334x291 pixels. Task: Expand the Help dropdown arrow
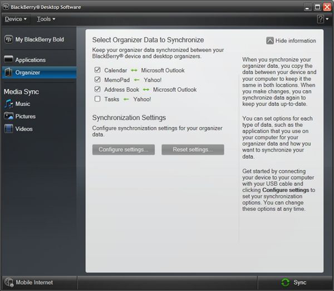pyautogui.click(x=327, y=19)
